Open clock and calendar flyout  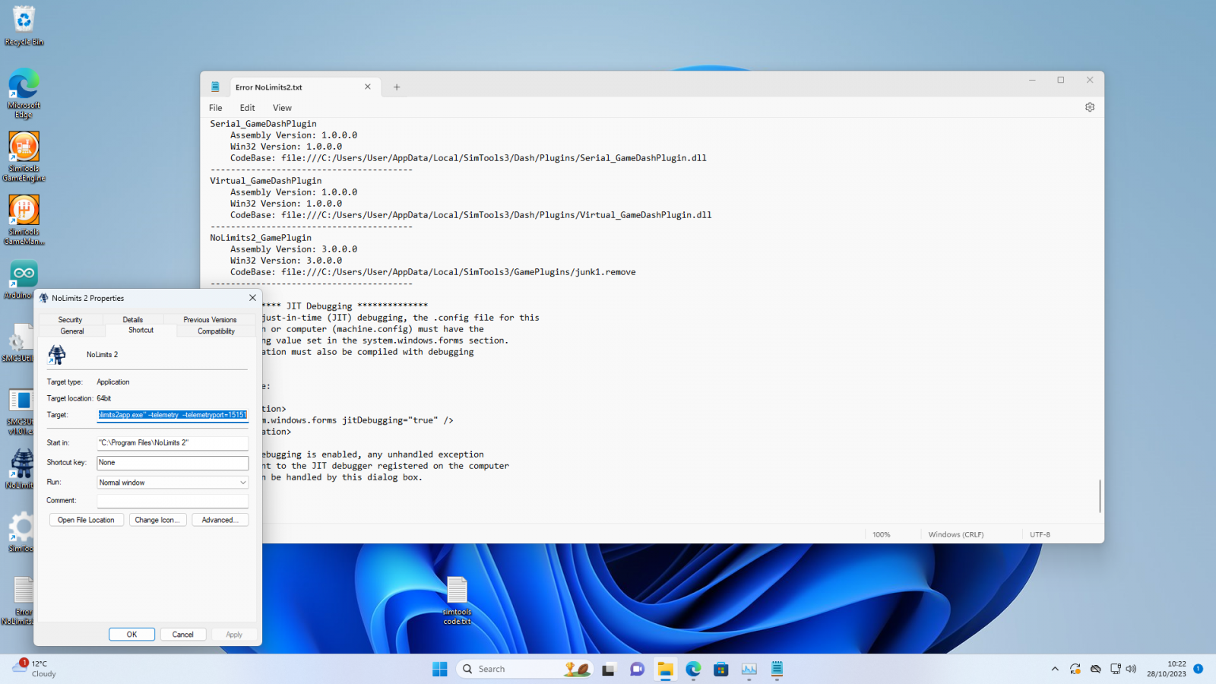pyautogui.click(x=1167, y=669)
